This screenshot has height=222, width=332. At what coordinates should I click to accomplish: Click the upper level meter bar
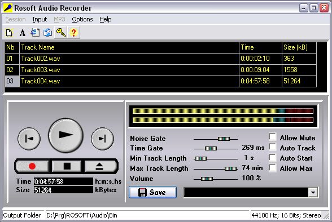tap(222, 111)
